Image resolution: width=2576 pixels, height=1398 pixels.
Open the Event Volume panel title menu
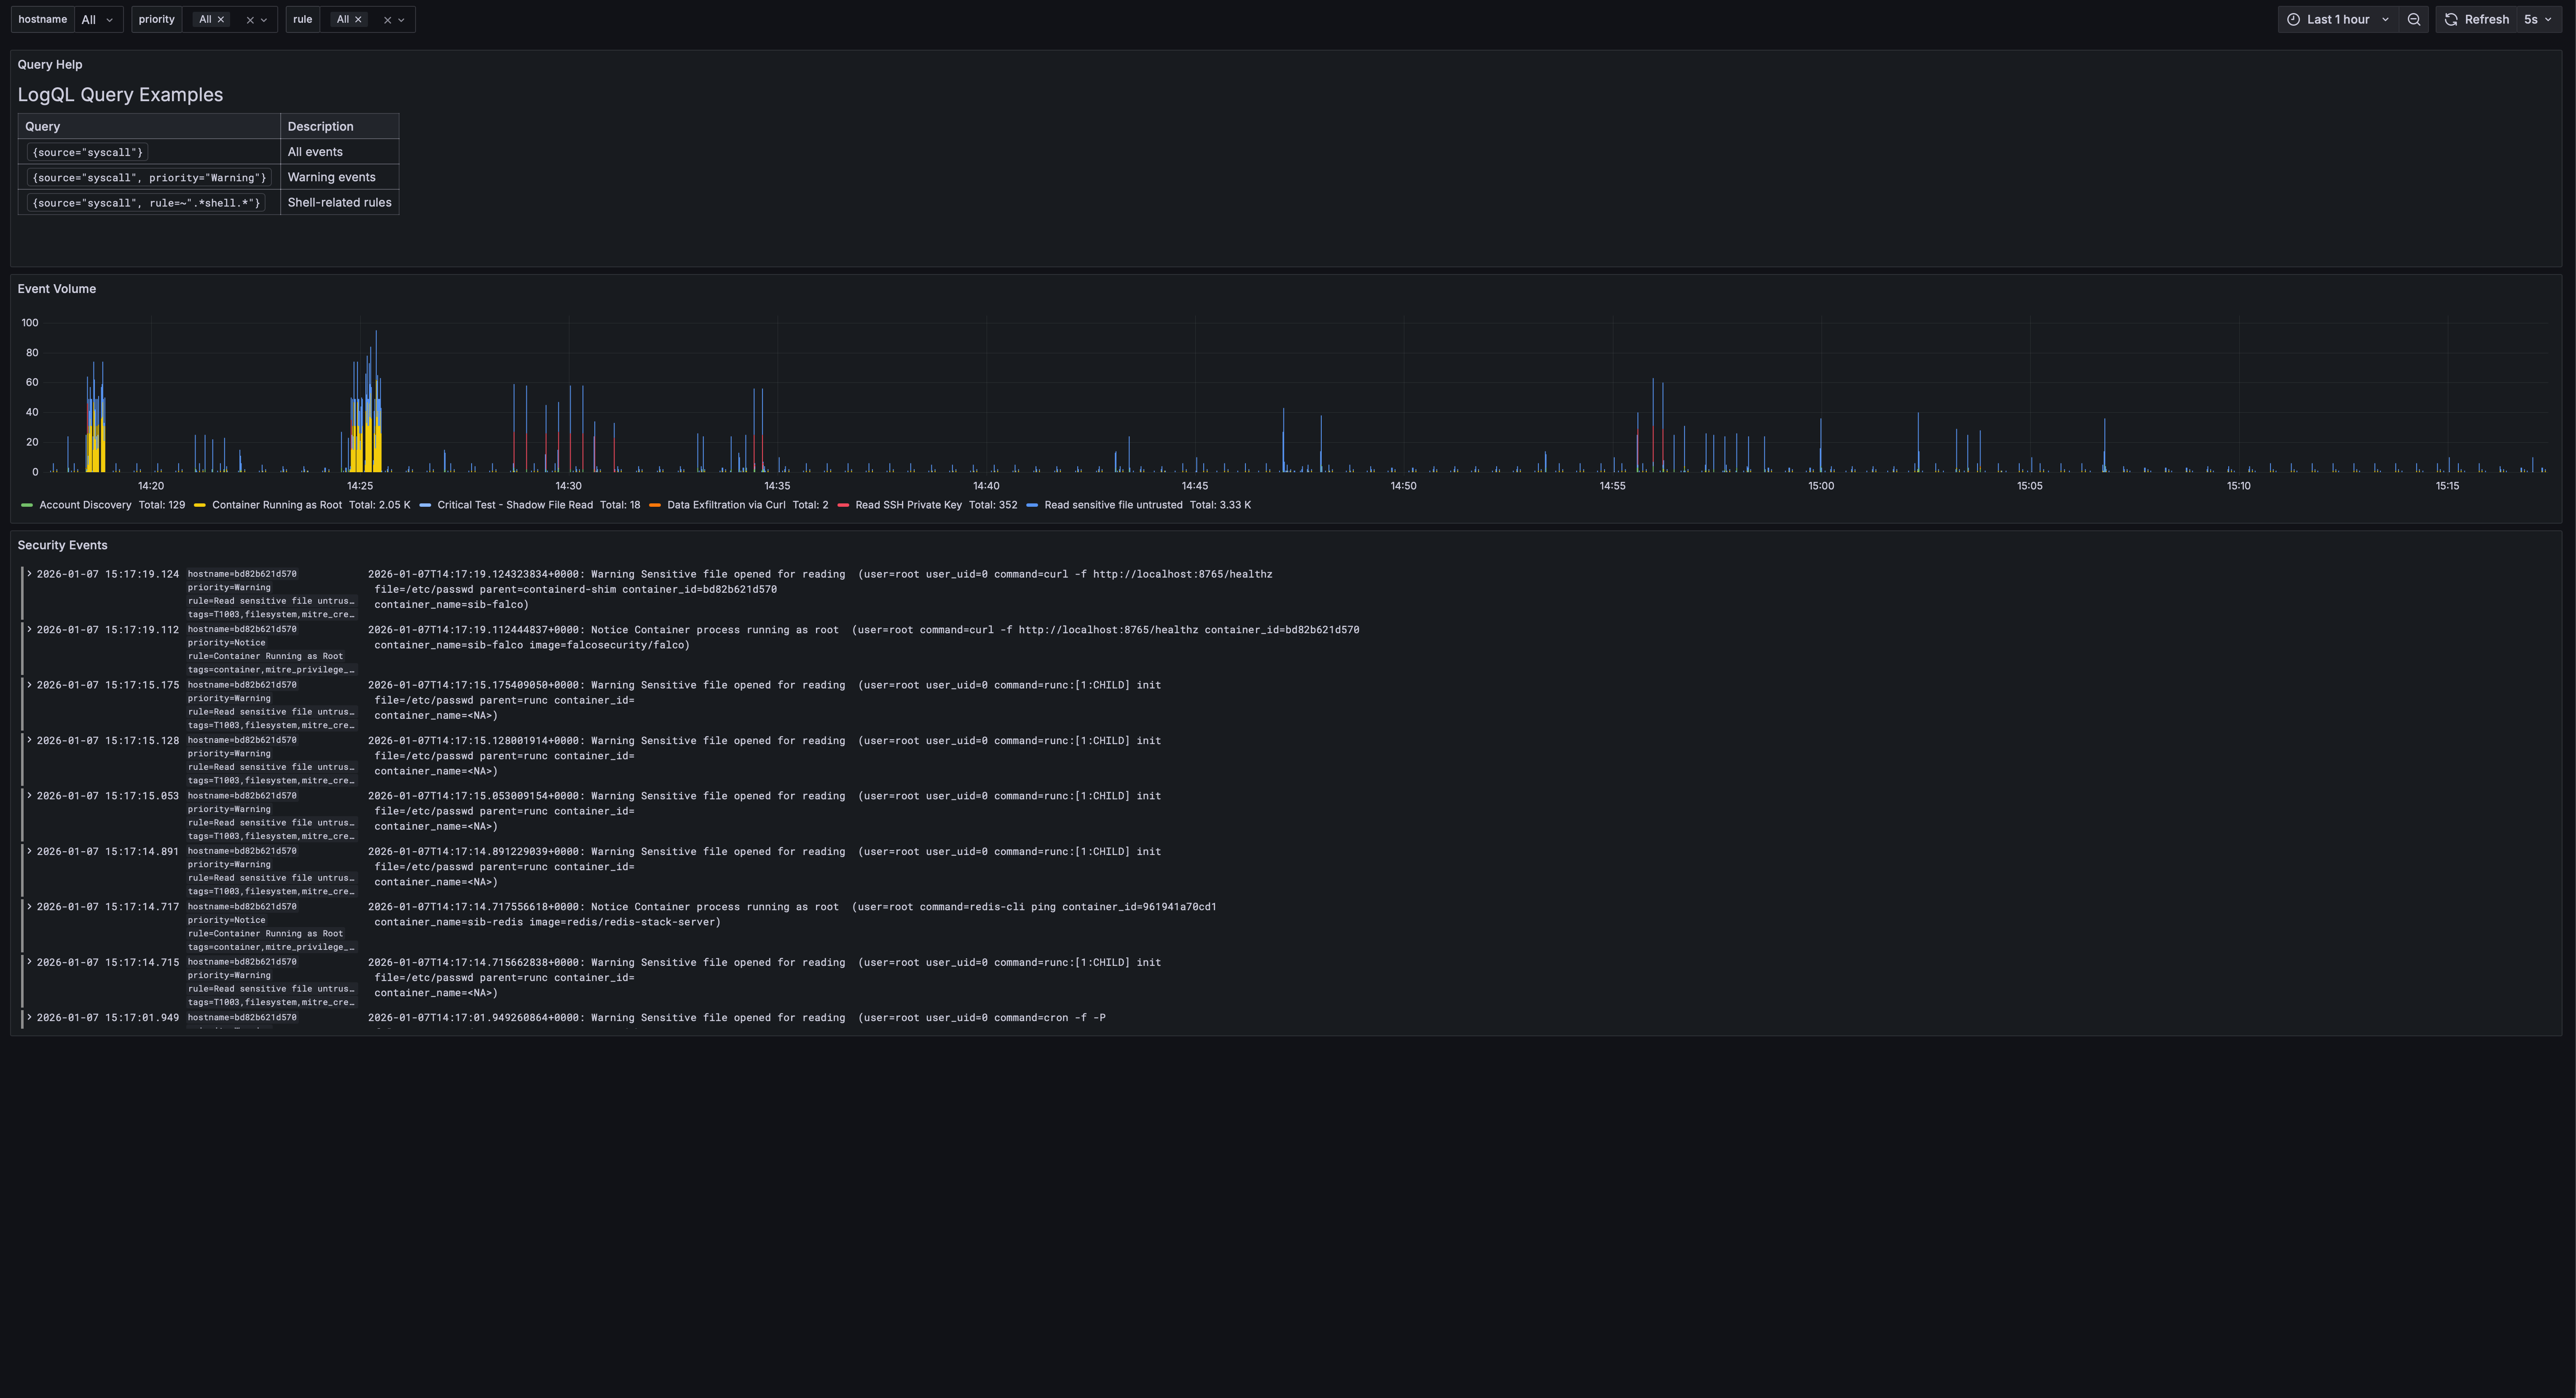click(x=57, y=288)
